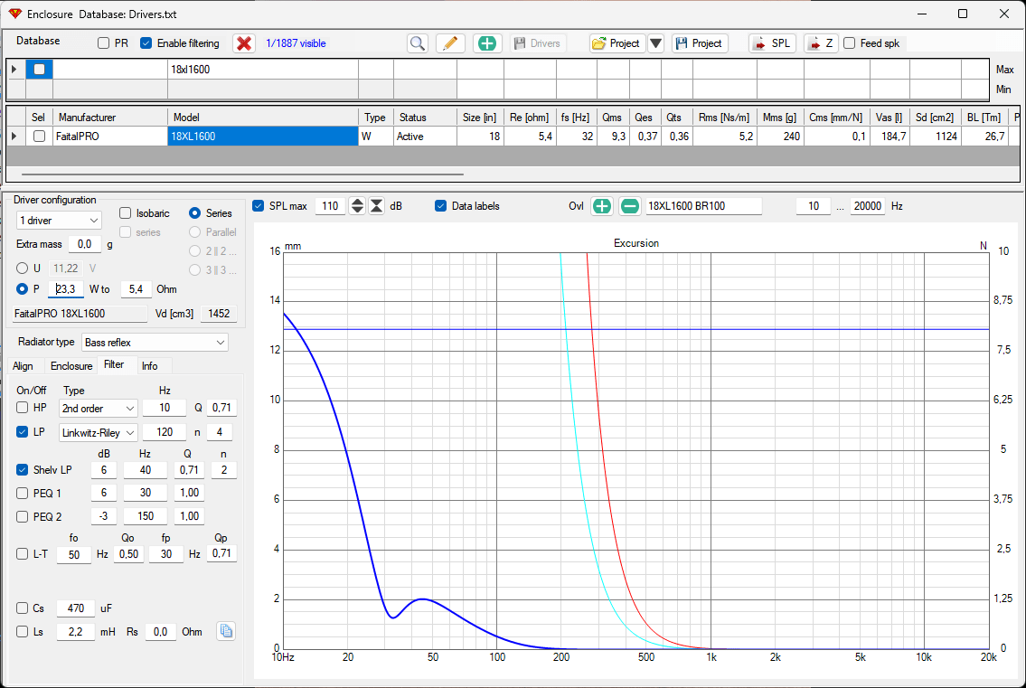Click the pencil edit driver icon
This screenshot has width=1026, height=688.
click(x=450, y=43)
